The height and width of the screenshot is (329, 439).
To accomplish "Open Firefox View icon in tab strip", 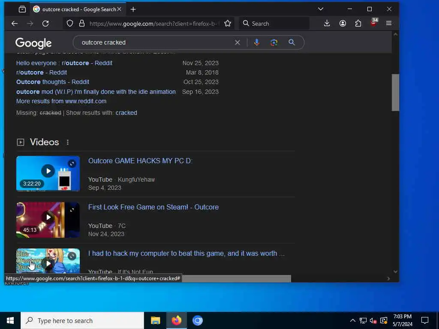I will 22,9.
